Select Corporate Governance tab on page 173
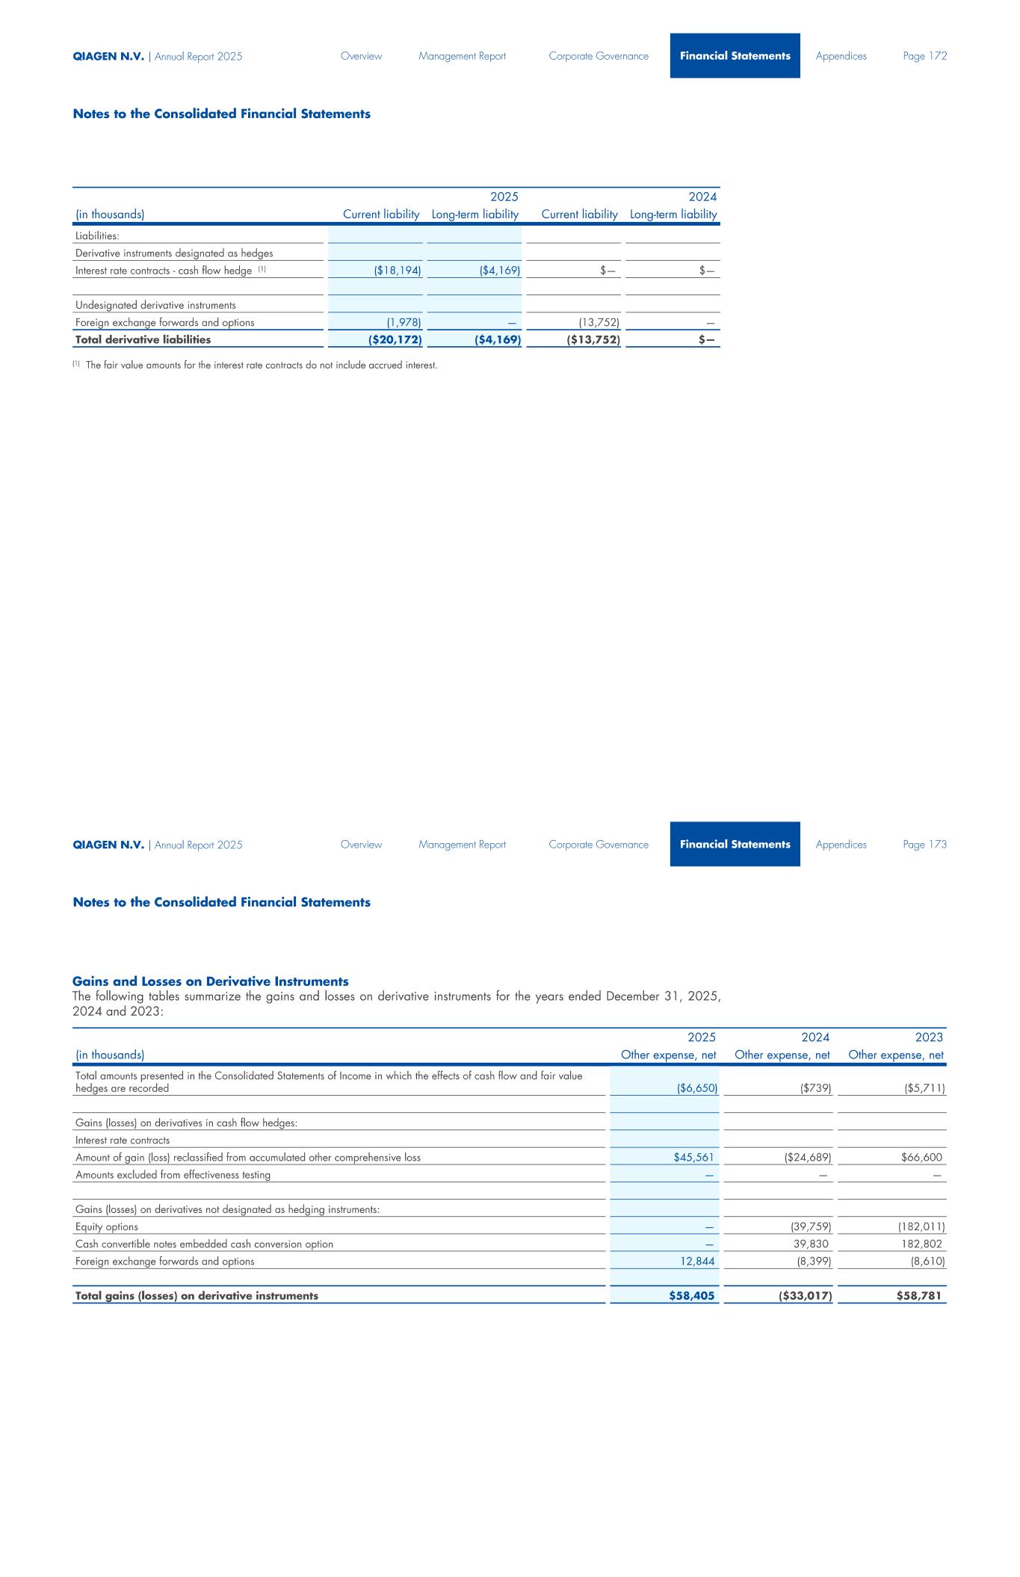The height and width of the screenshot is (1577, 1020). coord(599,845)
